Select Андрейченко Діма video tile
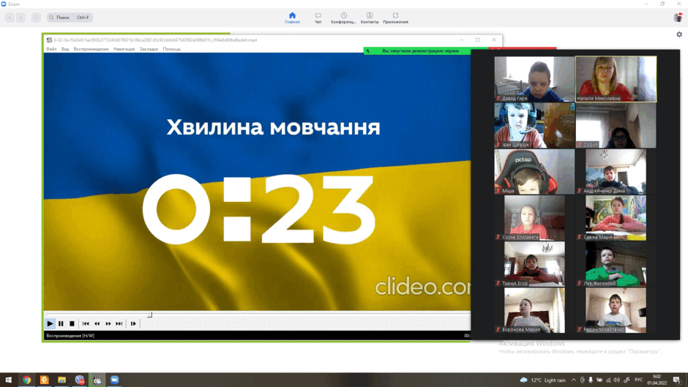Viewport: 688px width, 387px height. point(616,172)
